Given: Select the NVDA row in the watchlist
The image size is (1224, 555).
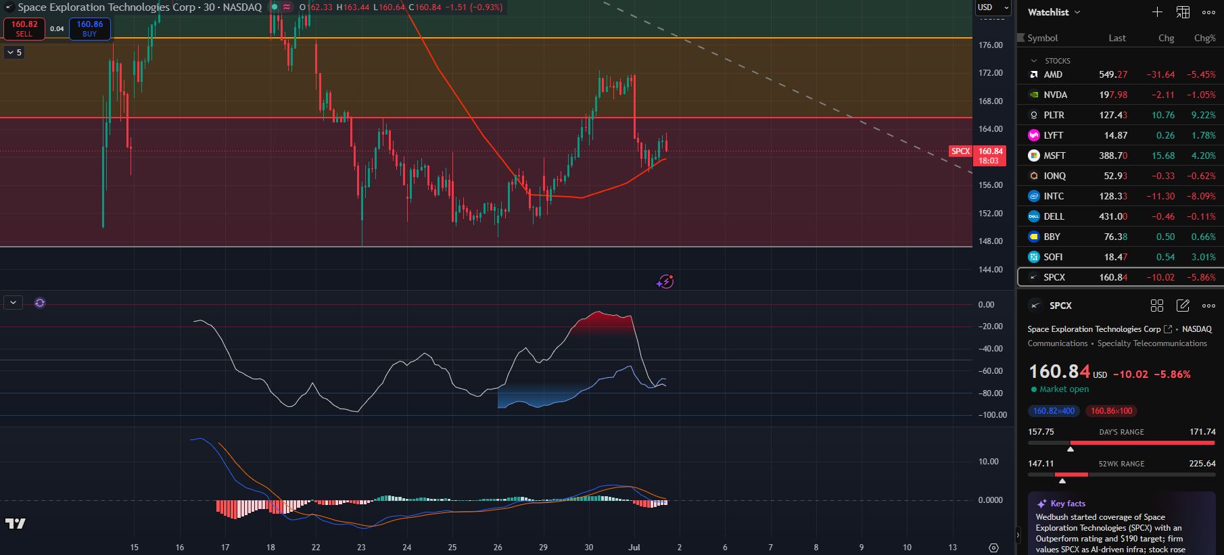Looking at the screenshot, I should point(1120,95).
